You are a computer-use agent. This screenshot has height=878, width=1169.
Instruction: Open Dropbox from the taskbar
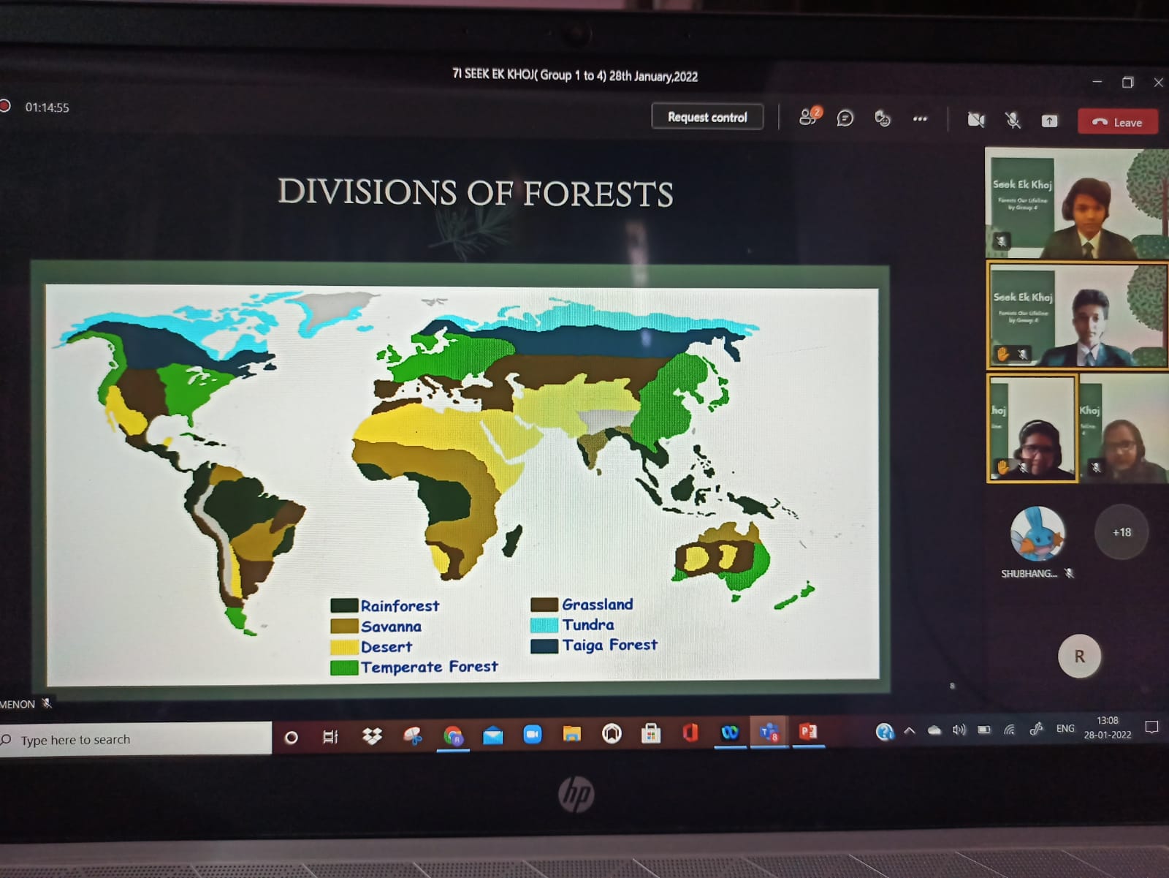point(372,736)
